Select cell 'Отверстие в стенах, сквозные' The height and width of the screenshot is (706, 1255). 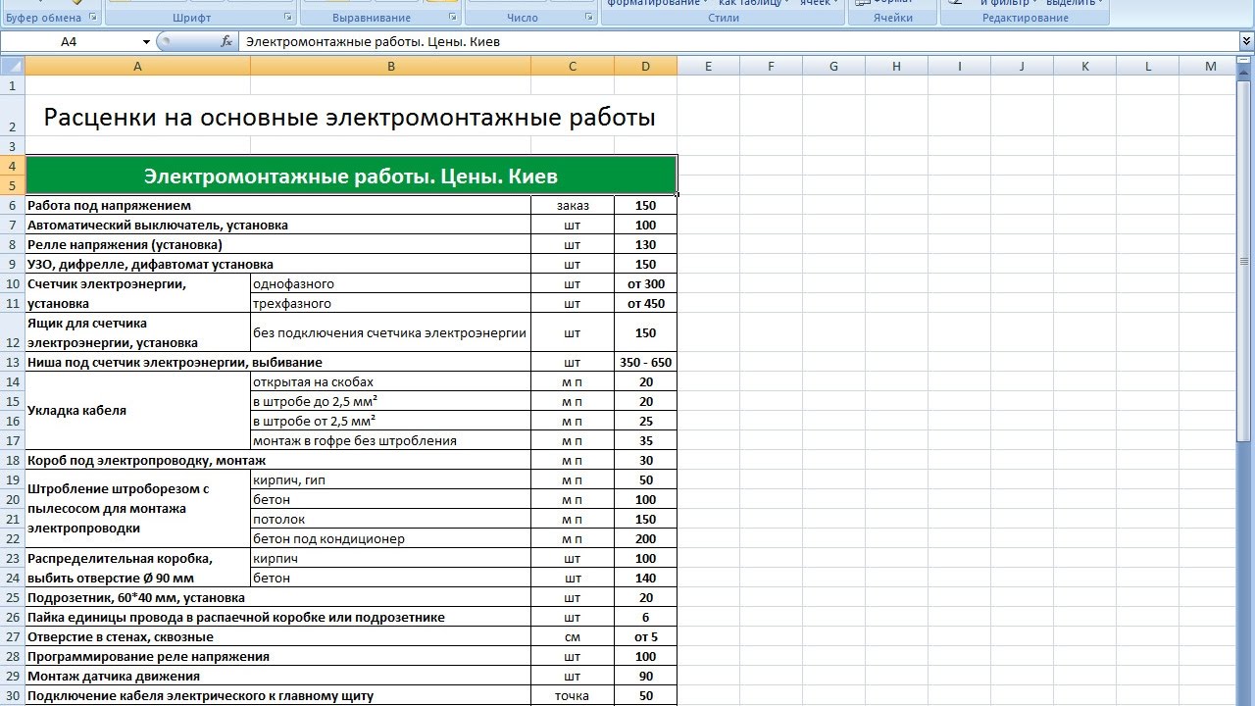277,636
